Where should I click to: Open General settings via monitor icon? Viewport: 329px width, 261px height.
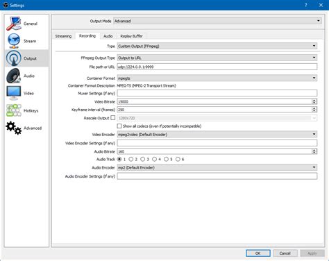tap(14, 24)
